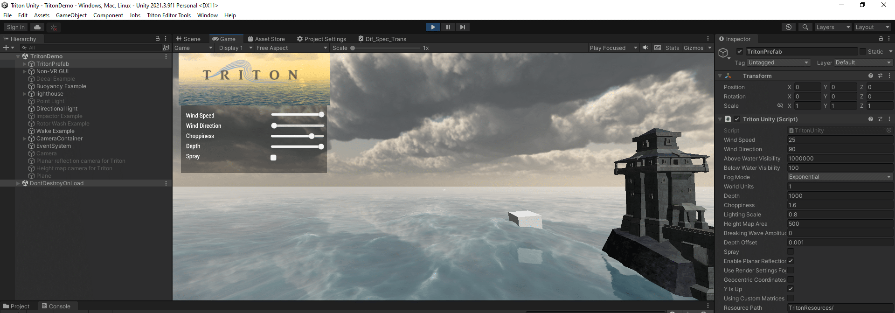Open the Fog Mode Exponential dropdown

pyautogui.click(x=840, y=177)
